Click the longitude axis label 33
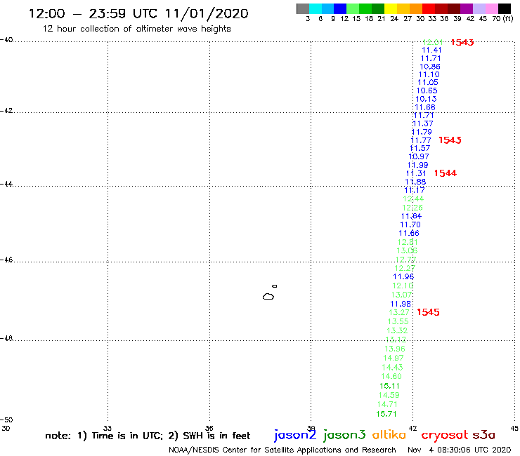 pos(108,428)
